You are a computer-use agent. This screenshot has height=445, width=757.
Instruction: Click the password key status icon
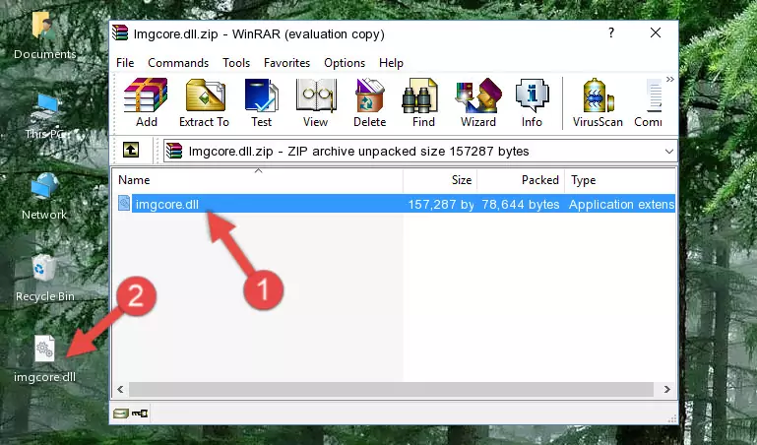[140, 413]
